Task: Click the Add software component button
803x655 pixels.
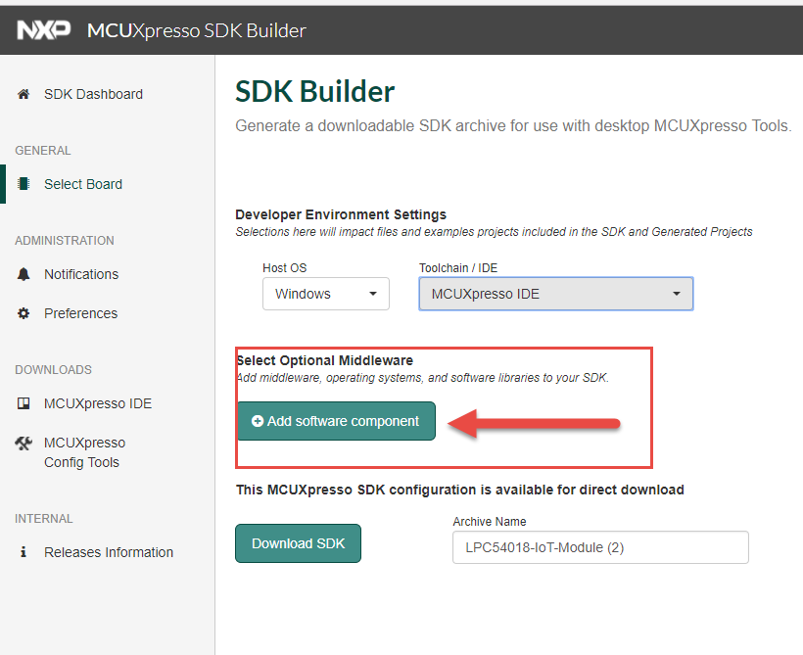Action: [336, 421]
